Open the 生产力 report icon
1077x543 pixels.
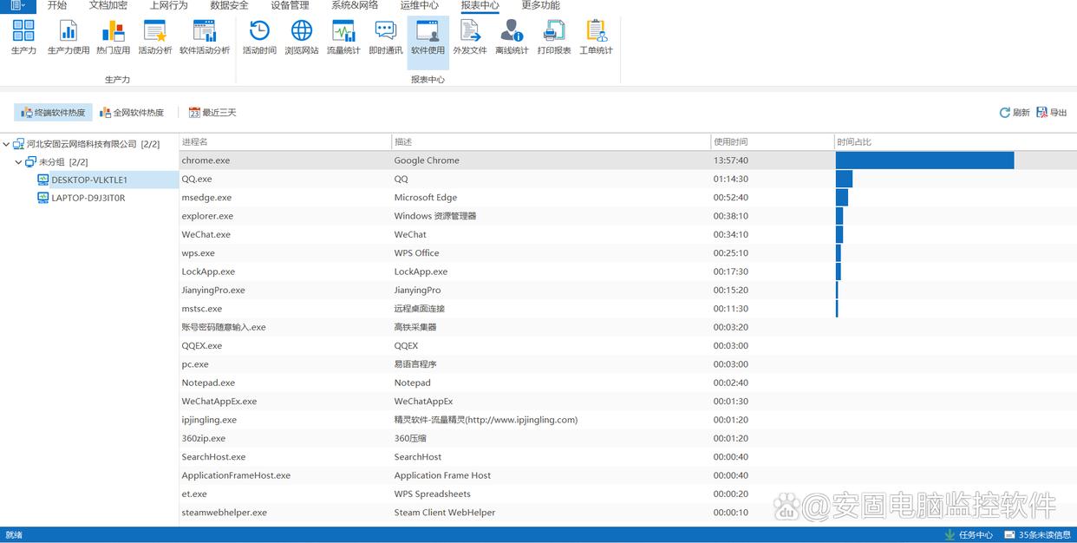click(23, 37)
